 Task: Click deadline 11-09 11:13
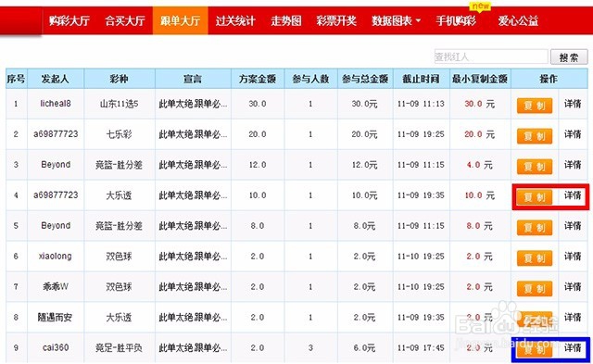421,104
